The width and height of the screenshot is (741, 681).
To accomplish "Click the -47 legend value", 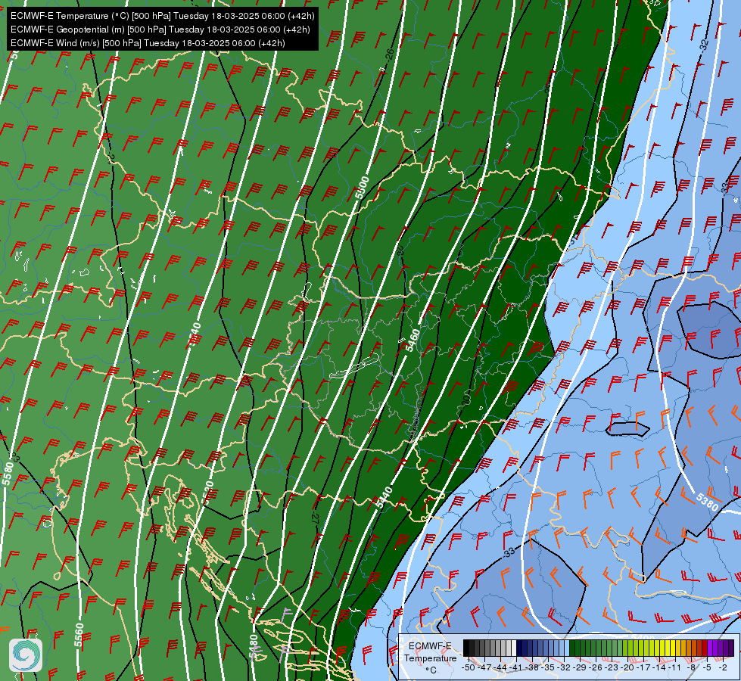I will tap(484, 667).
